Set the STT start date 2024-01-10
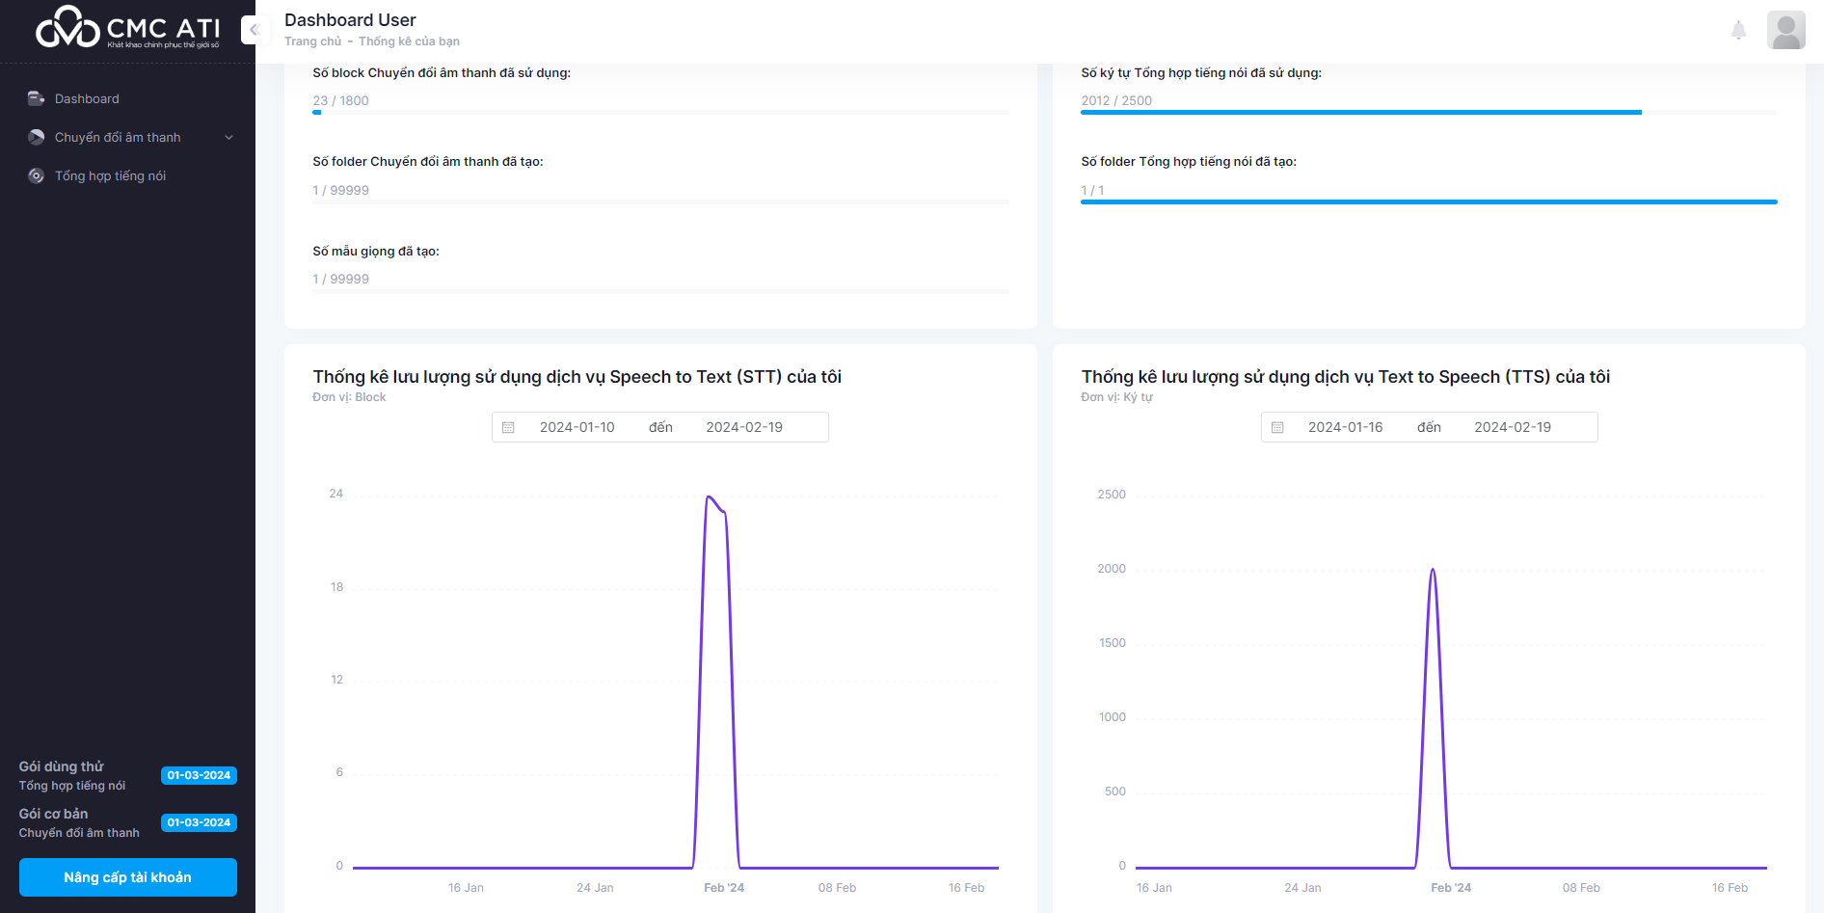 tap(577, 427)
